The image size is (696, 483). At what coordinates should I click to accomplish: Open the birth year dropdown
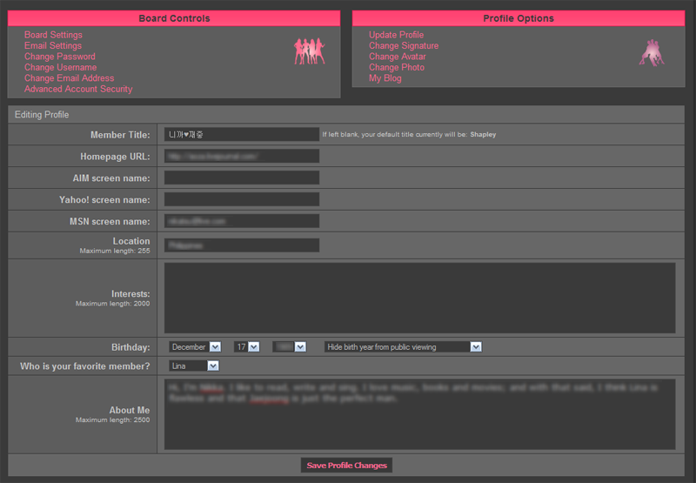pos(289,346)
